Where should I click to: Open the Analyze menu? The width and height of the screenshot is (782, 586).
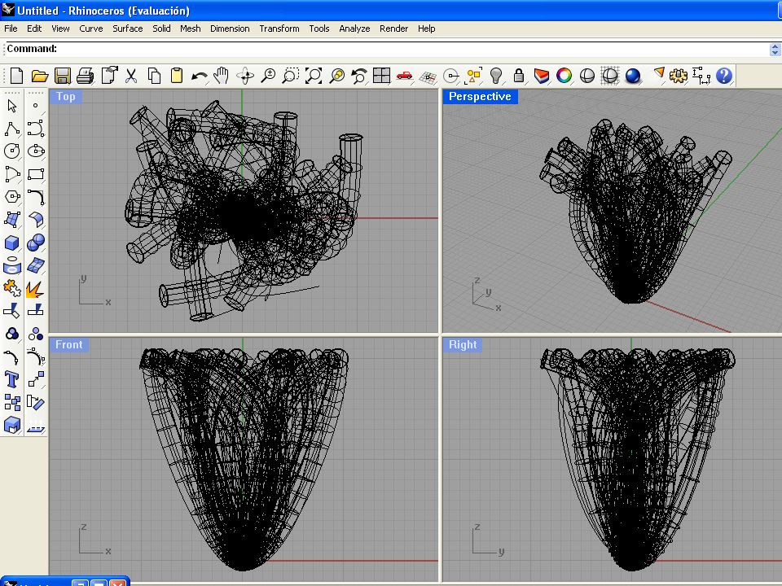(x=354, y=28)
